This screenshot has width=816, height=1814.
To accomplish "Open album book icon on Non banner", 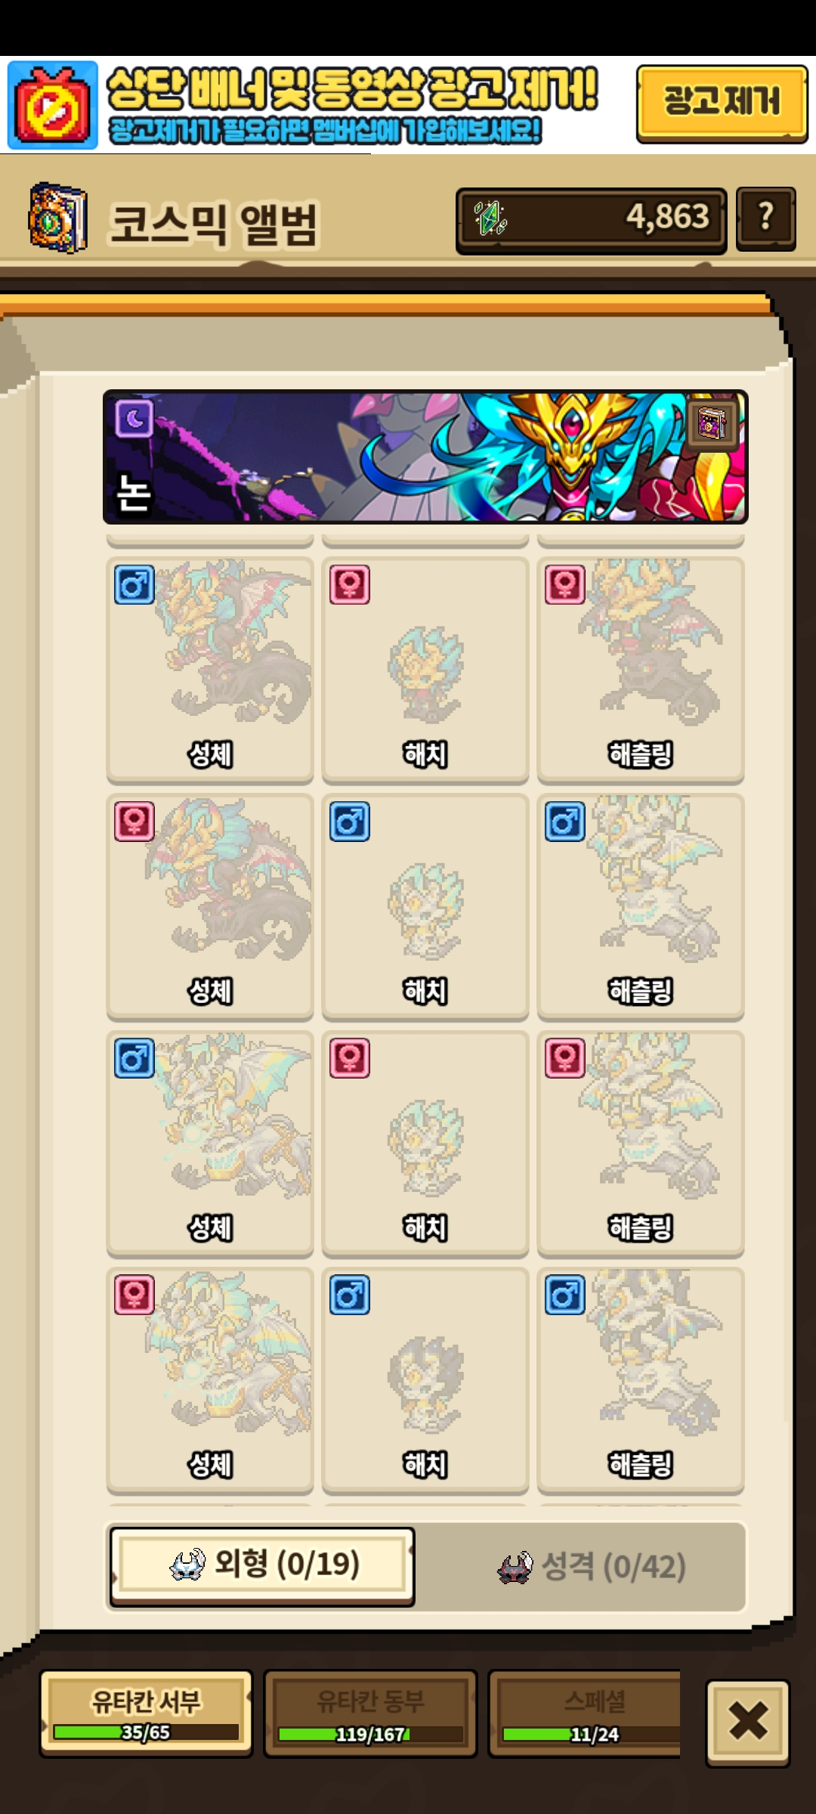I will [x=712, y=424].
